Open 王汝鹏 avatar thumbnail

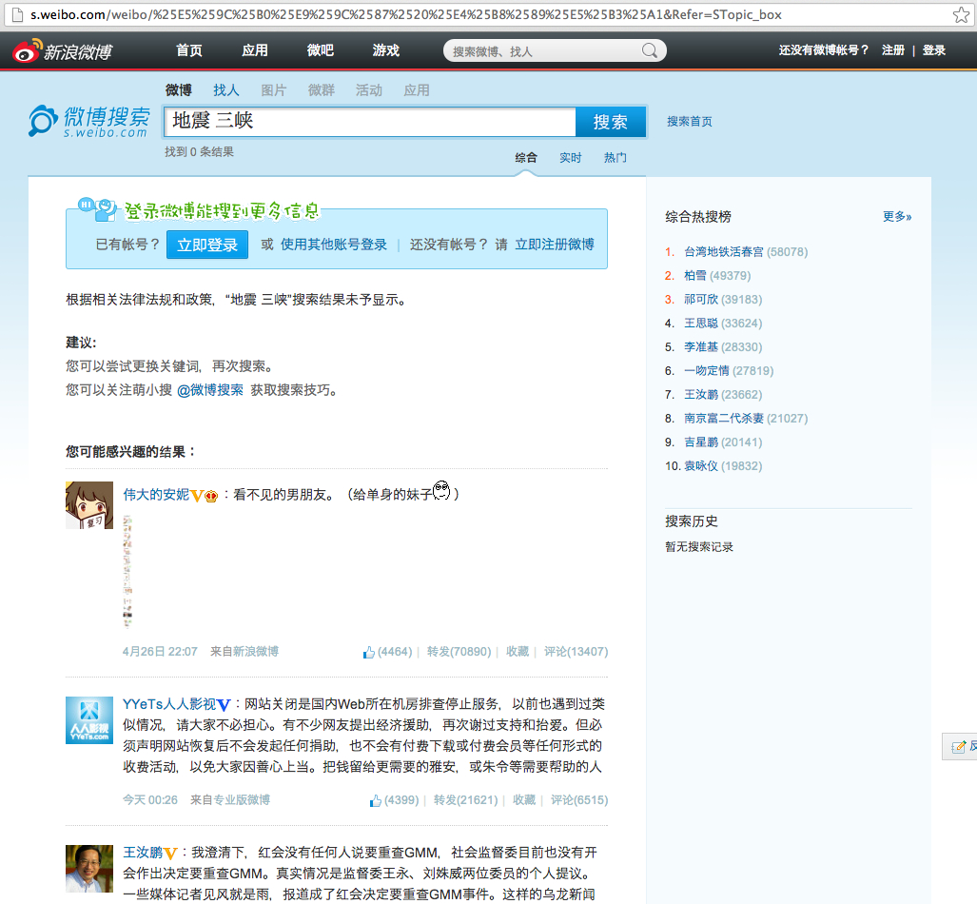coord(89,869)
